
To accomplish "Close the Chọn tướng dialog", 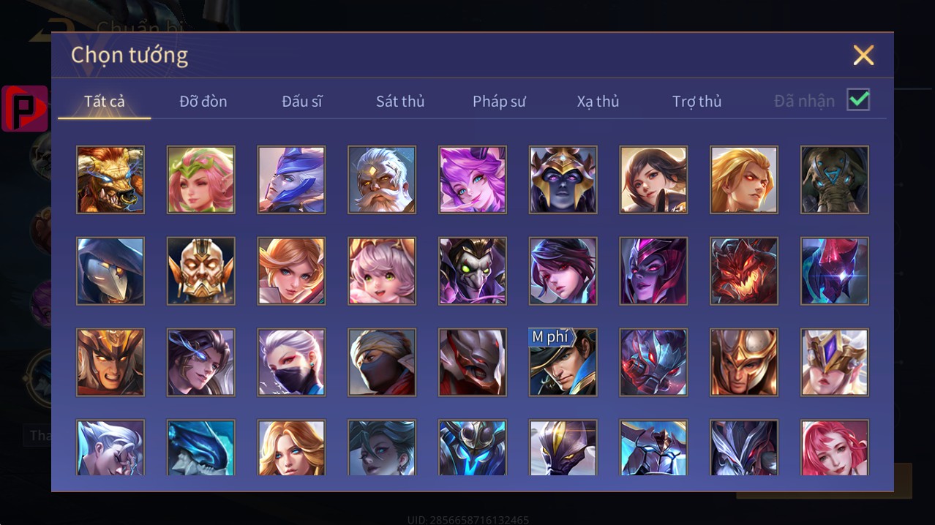I will click(863, 55).
